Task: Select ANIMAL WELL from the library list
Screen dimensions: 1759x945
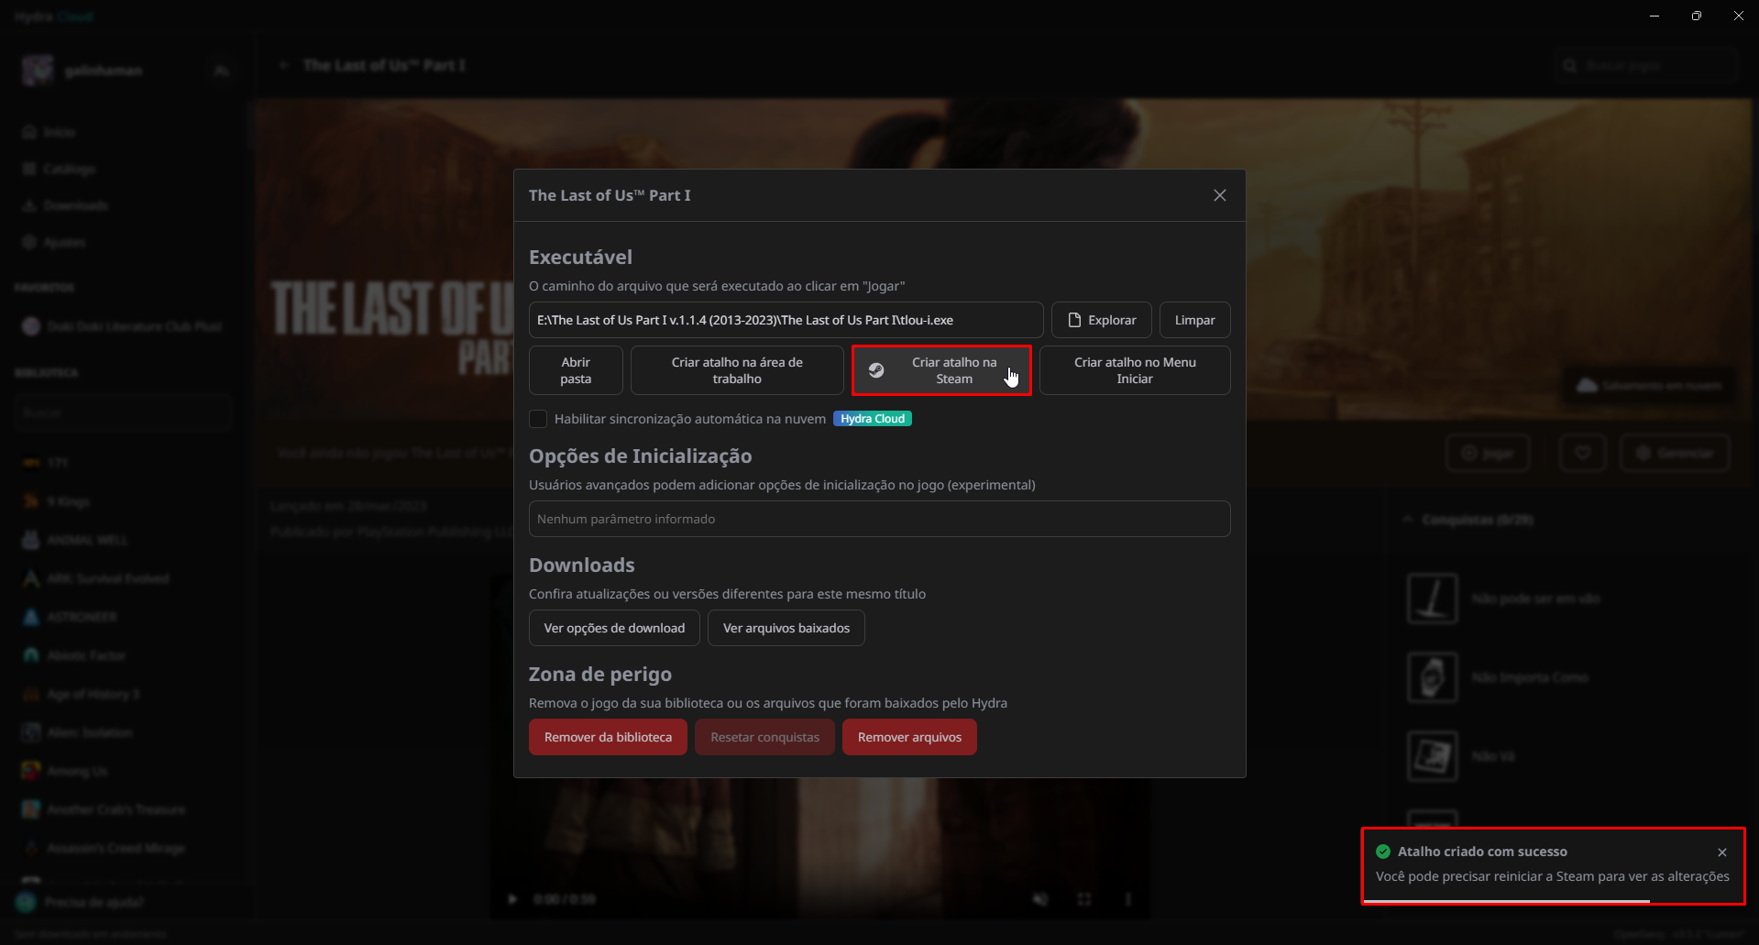Action: click(87, 540)
